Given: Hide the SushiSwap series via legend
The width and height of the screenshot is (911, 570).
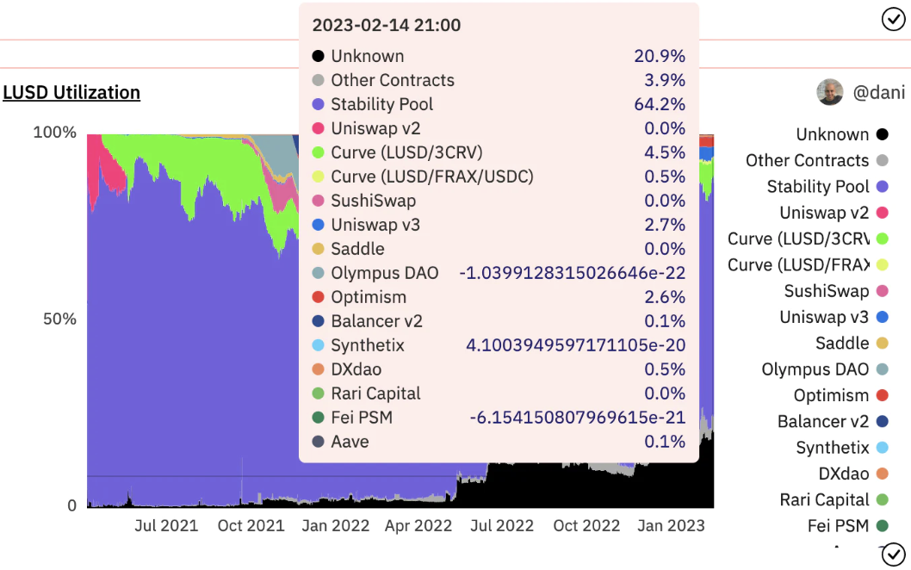Looking at the screenshot, I should coord(827,291).
